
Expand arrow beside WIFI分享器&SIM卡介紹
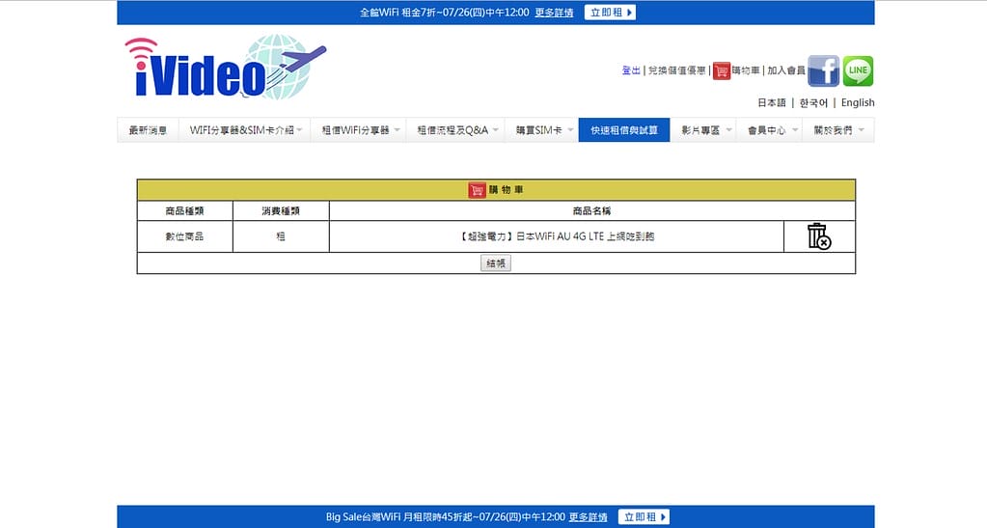tap(300, 130)
